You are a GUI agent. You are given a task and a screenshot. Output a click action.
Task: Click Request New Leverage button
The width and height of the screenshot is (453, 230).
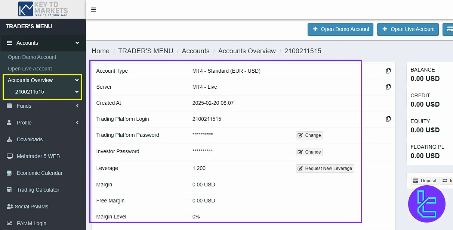pyautogui.click(x=325, y=168)
